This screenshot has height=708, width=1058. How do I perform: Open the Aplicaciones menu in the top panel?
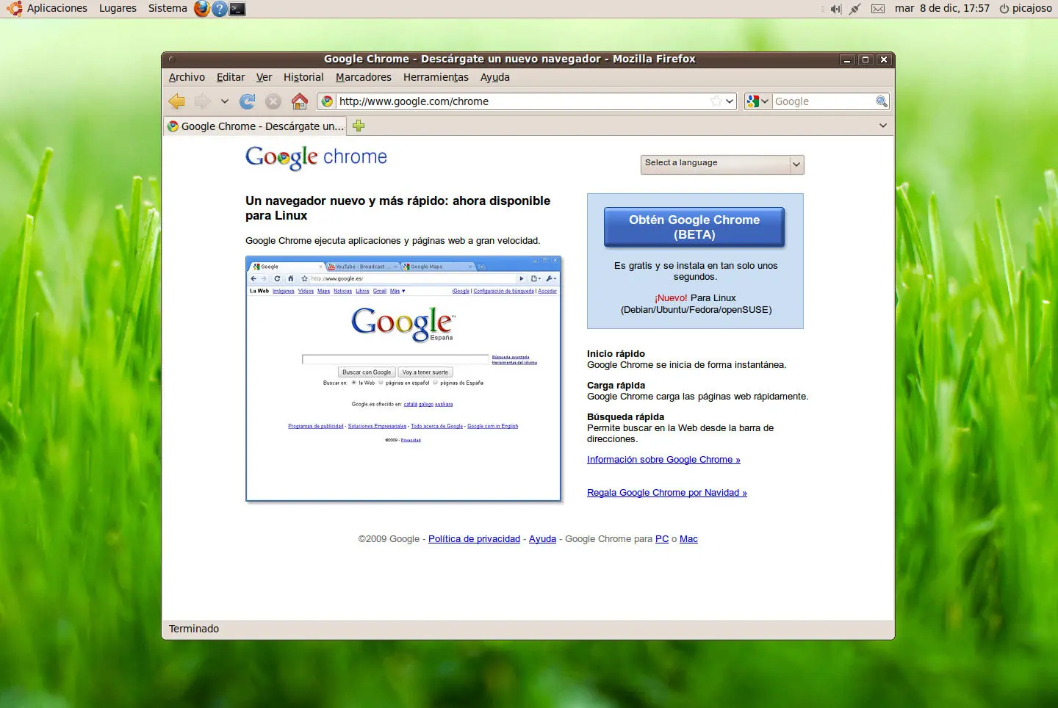(48, 9)
